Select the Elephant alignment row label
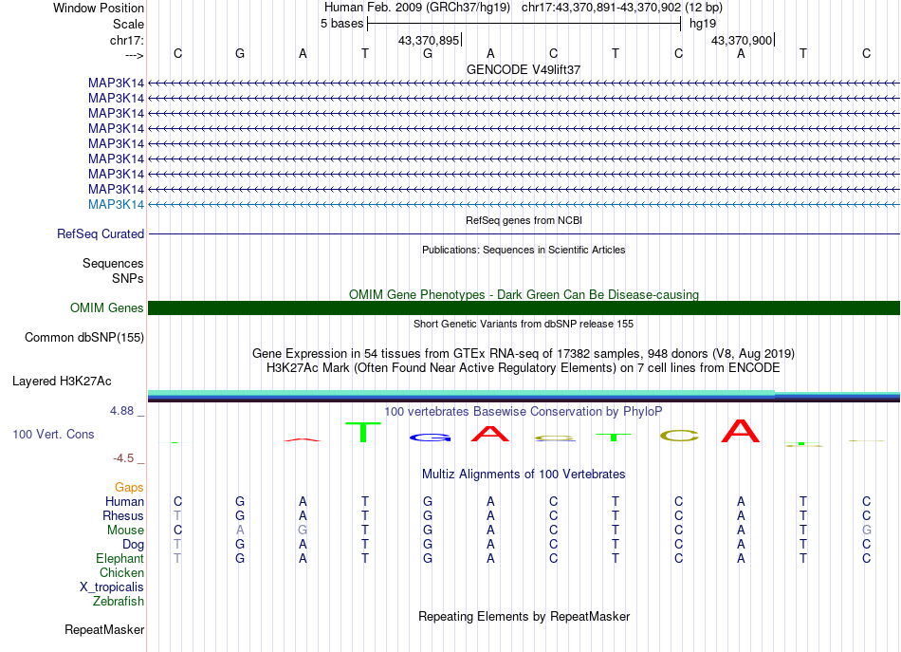This screenshot has height=652, width=901. tap(120, 559)
